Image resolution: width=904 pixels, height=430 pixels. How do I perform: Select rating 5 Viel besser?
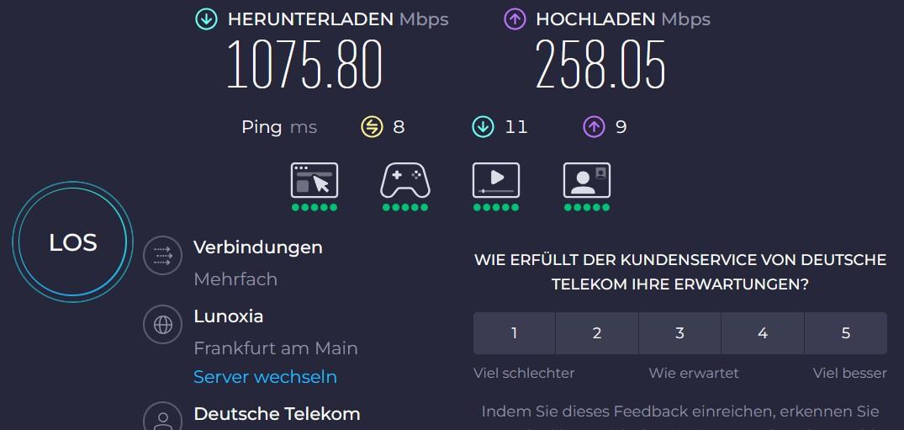846,333
